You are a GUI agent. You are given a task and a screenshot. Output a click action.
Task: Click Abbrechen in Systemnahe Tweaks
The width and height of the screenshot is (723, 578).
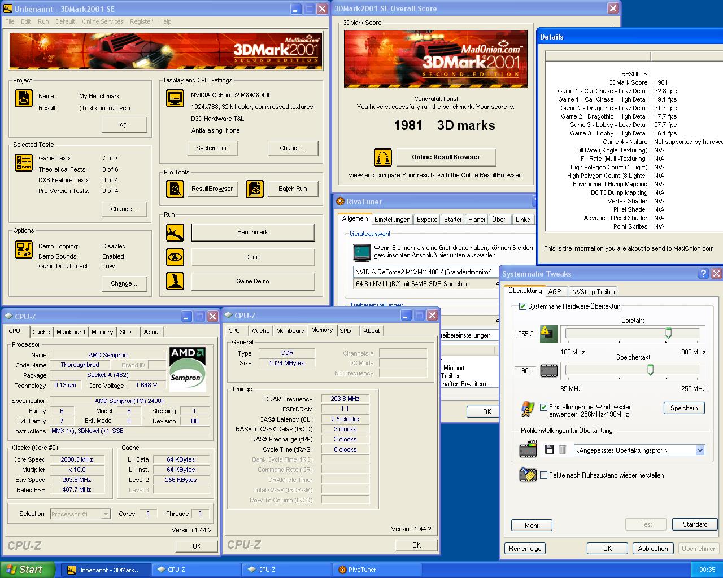pyautogui.click(x=653, y=549)
